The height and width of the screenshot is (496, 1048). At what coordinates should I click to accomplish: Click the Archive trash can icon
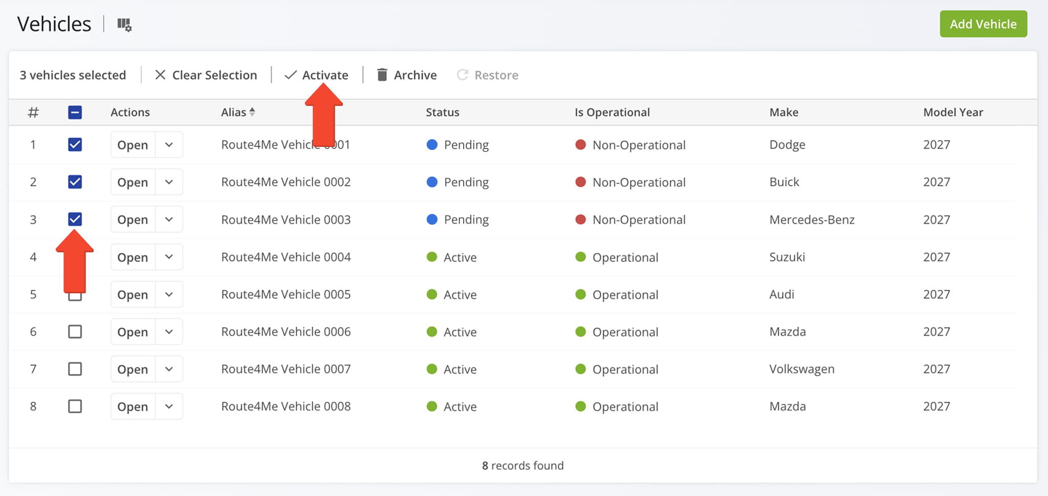tap(382, 75)
